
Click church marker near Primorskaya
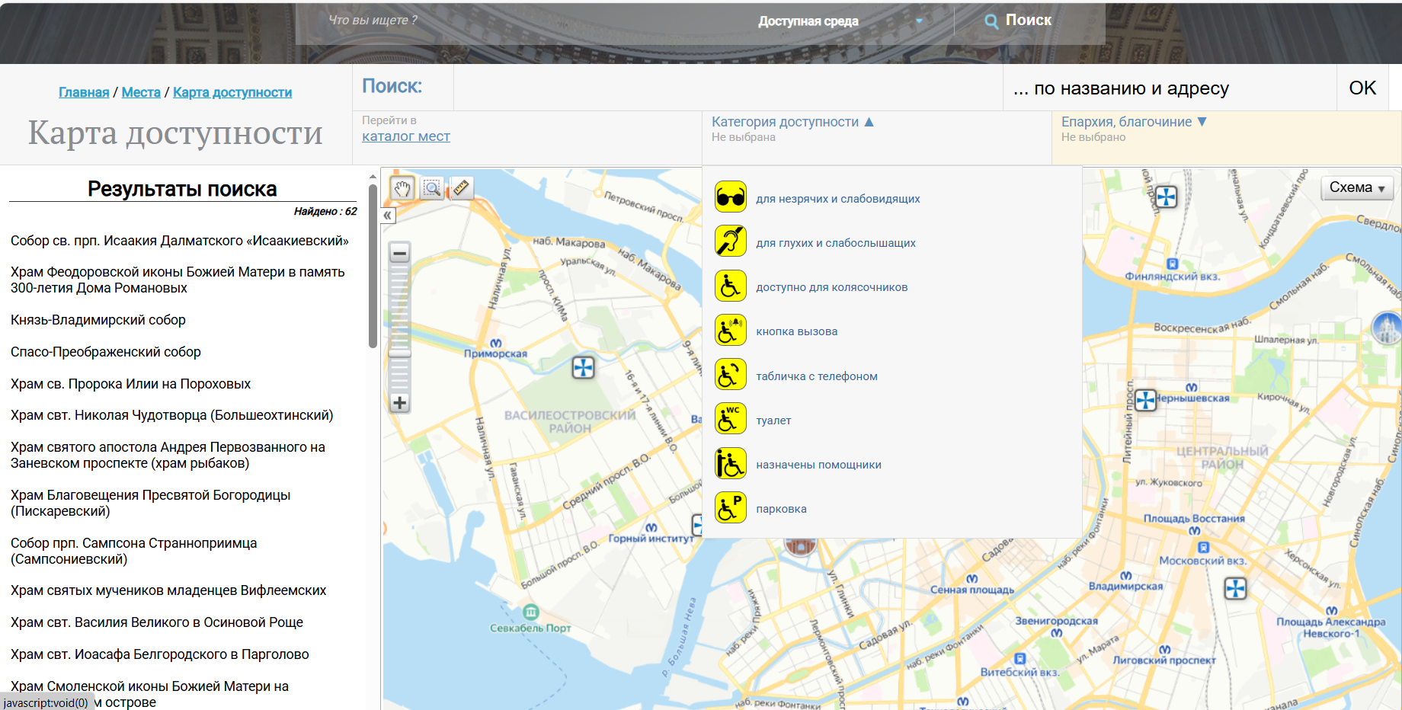(x=583, y=368)
